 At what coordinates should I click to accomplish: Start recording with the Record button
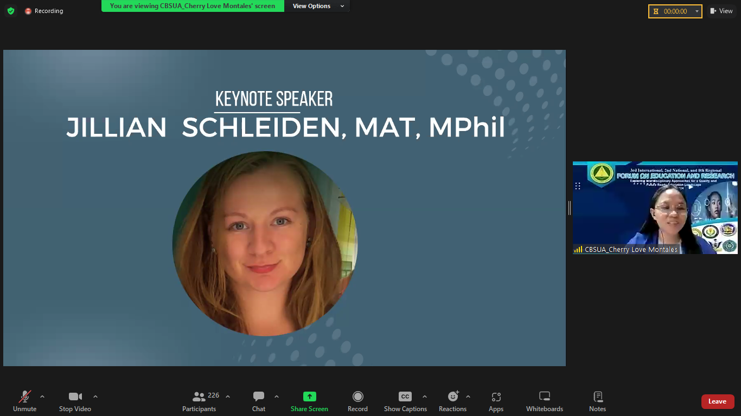[357, 401]
